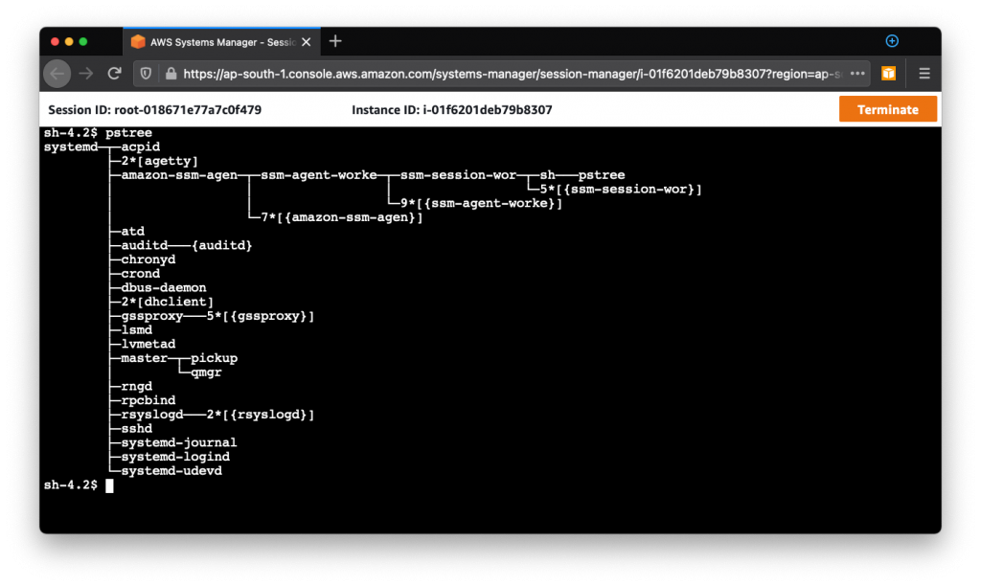Click the Session ID root-018671e77a7c0f479 text
981x586 pixels.
coord(154,110)
